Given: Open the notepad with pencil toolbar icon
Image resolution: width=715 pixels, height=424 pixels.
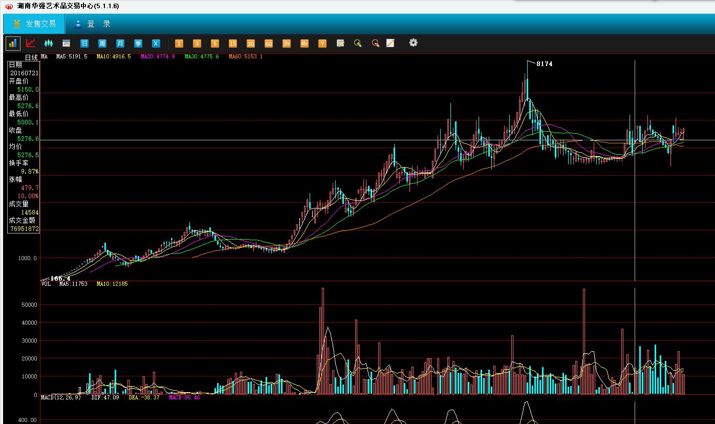Looking at the screenshot, I should pyautogui.click(x=340, y=44).
